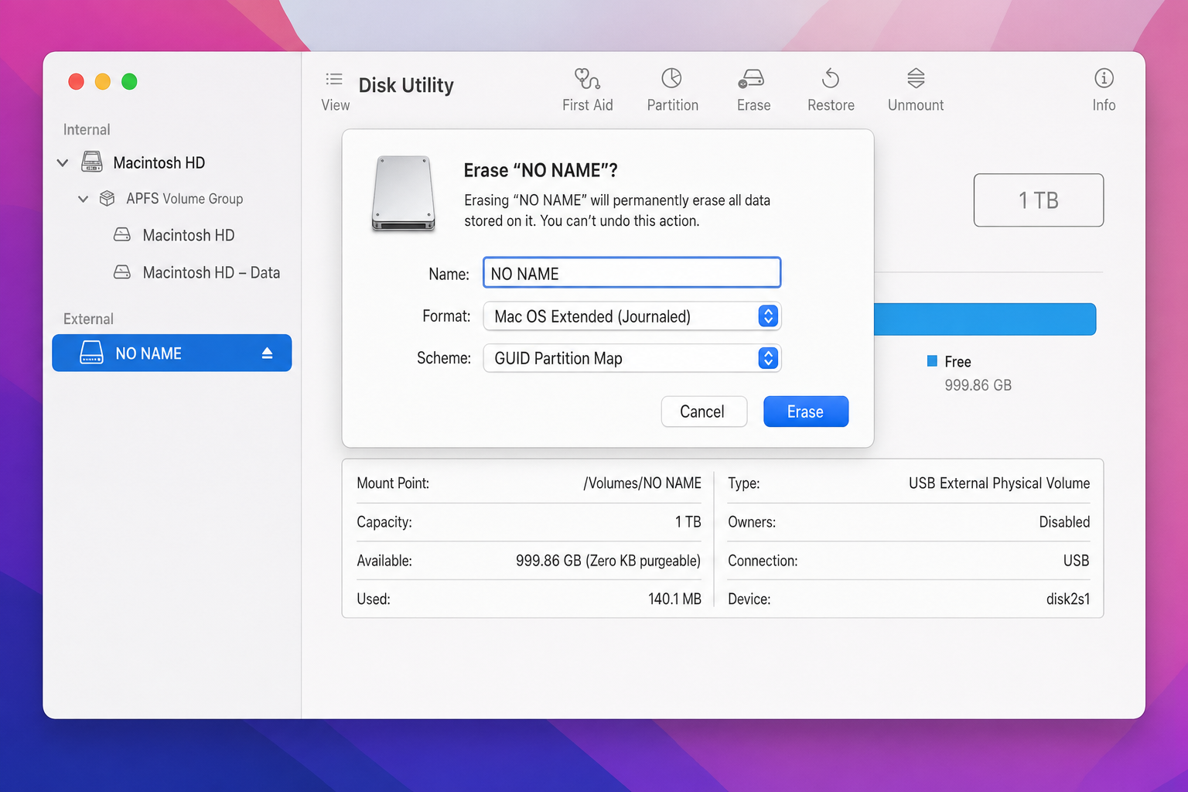1188x792 pixels.
Task: Show the Info panel icon
Action: [1104, 78]
